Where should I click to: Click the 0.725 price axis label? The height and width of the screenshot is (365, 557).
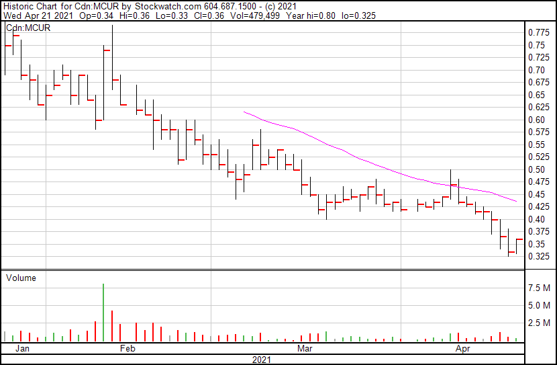(538, 57)
